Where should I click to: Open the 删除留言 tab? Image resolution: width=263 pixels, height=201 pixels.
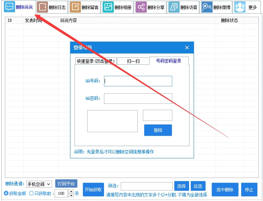[85, 7]
